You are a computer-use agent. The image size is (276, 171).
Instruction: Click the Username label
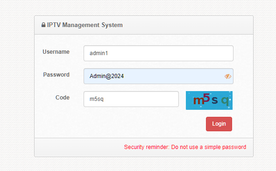[x=56, y=52]
